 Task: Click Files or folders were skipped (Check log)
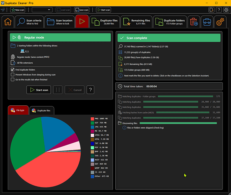[145, 128]
